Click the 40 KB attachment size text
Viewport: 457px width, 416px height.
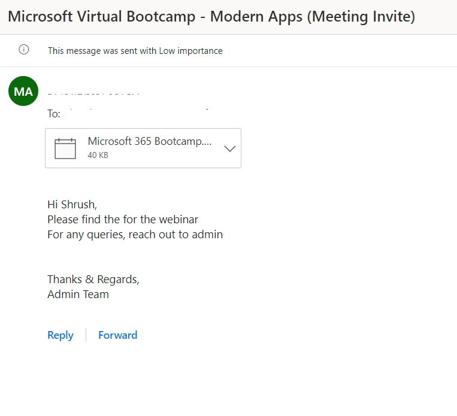98,156
